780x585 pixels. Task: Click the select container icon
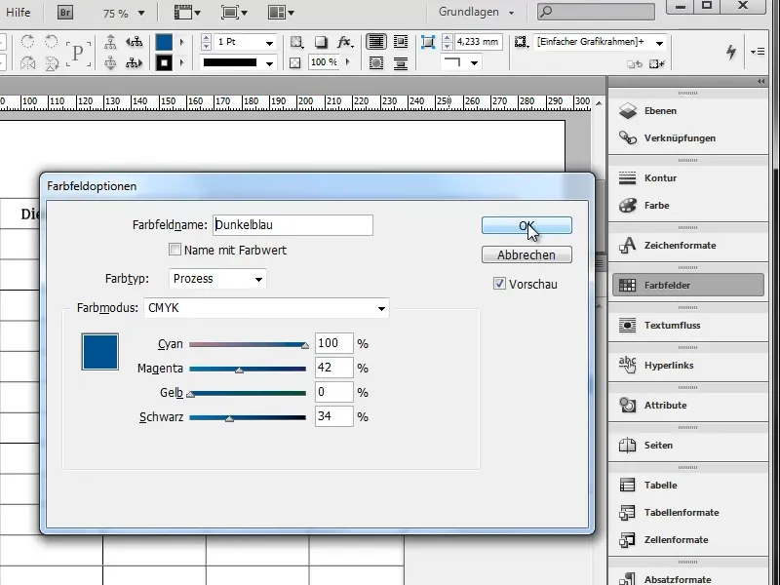pyautogui.click(x=110, y=42)
